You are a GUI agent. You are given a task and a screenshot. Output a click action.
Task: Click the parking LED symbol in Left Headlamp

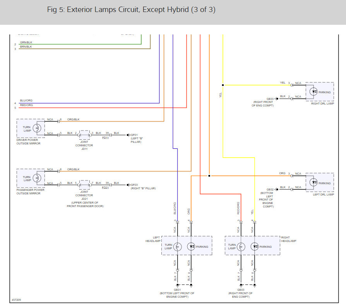click(191, 247)
